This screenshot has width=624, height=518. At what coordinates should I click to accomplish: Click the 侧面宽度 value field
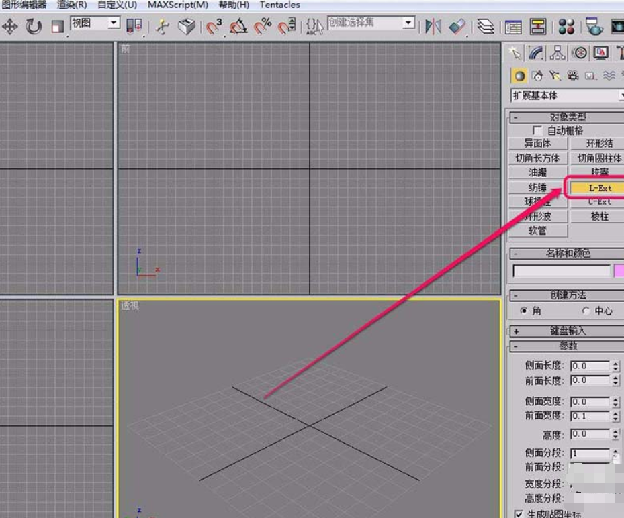pos(590,401)
